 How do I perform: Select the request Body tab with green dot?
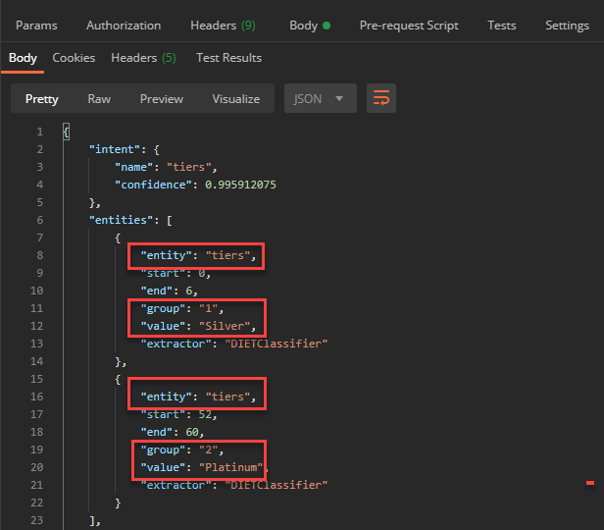310,26
